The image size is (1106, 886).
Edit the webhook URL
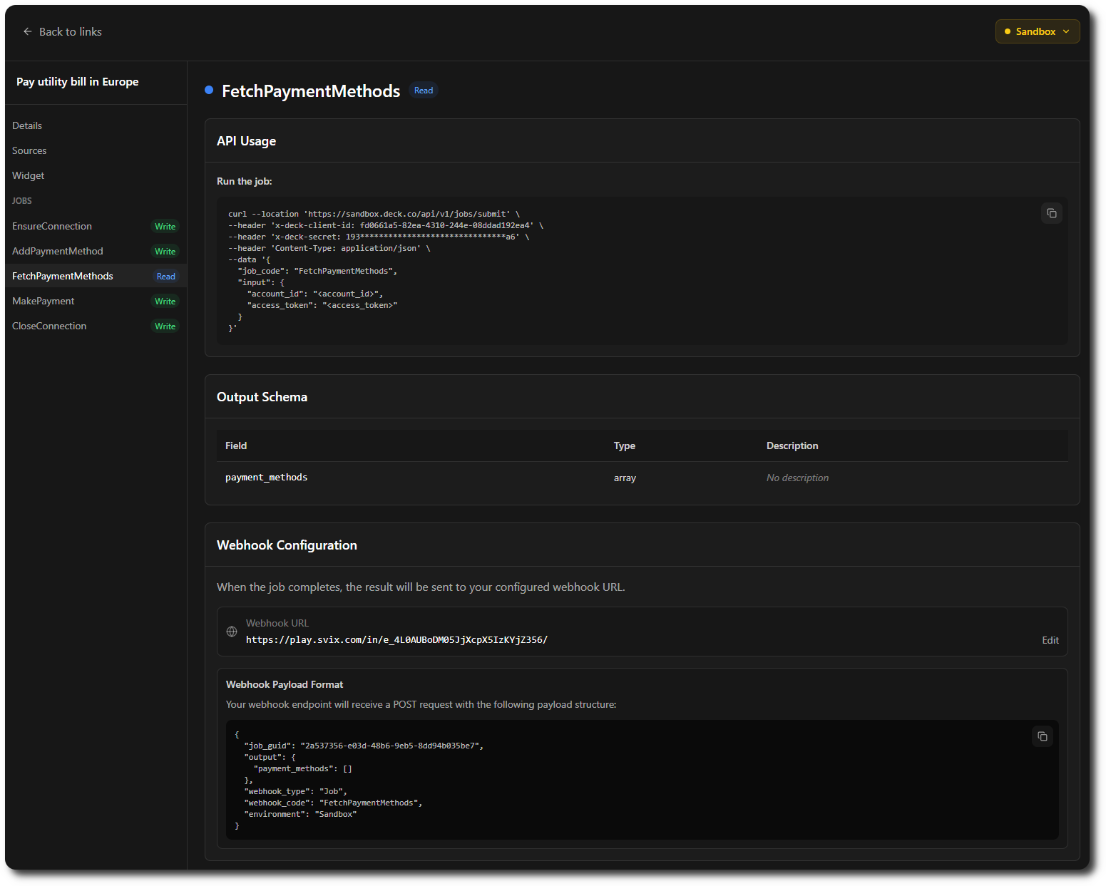point(1050,640)
